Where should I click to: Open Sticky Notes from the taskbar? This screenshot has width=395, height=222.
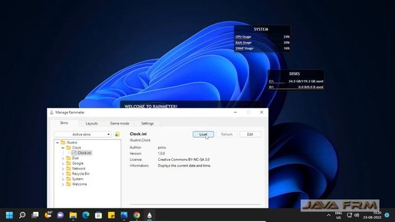tap(111, 215)
